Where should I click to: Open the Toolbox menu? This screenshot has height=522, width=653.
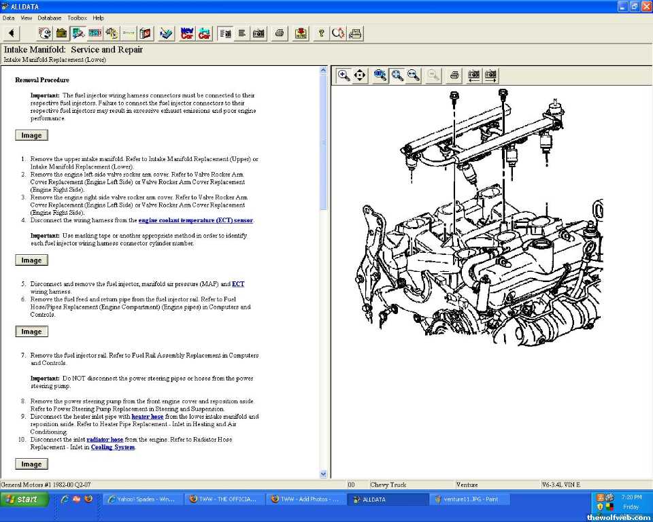[77, 18]
